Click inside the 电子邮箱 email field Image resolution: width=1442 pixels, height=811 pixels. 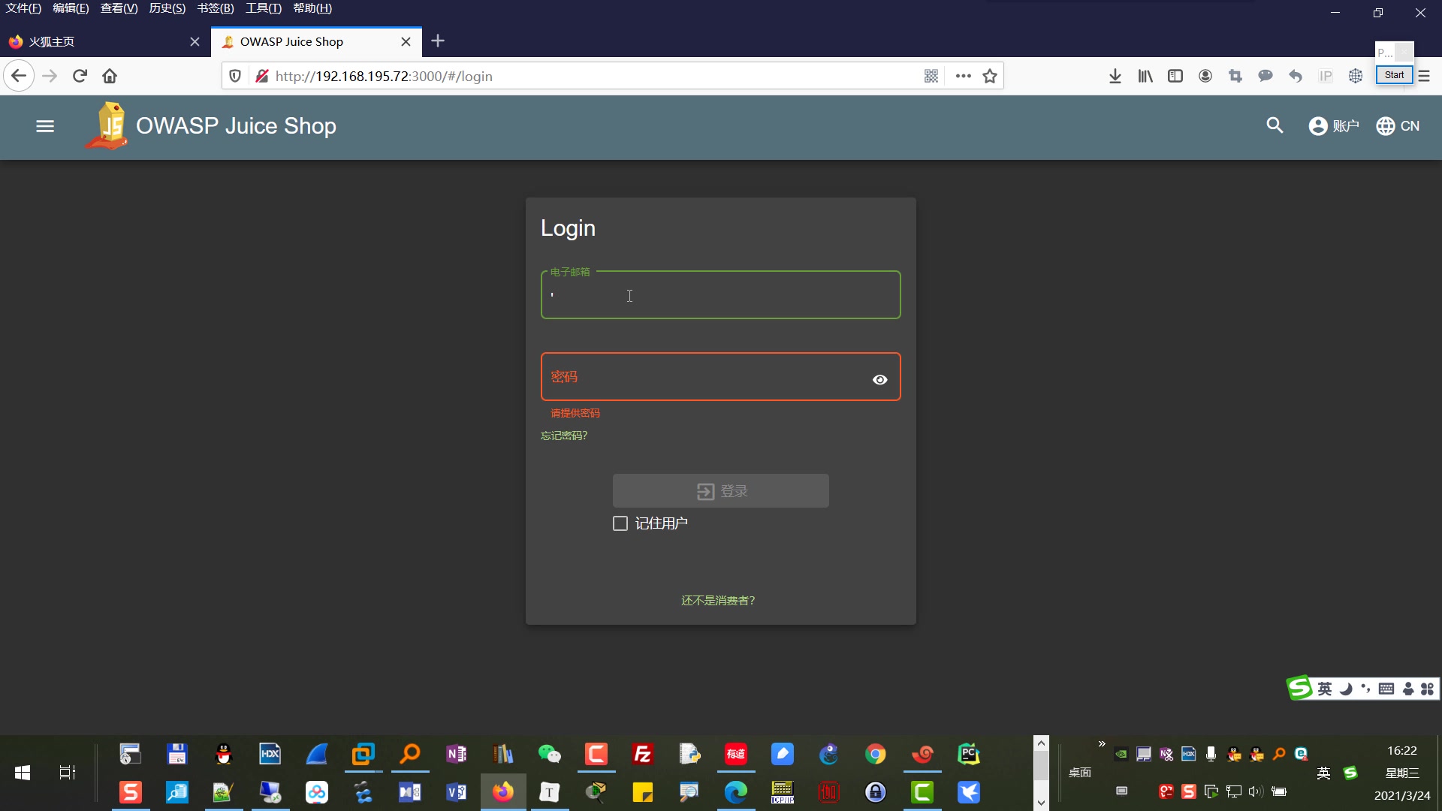tap(720, 295)
